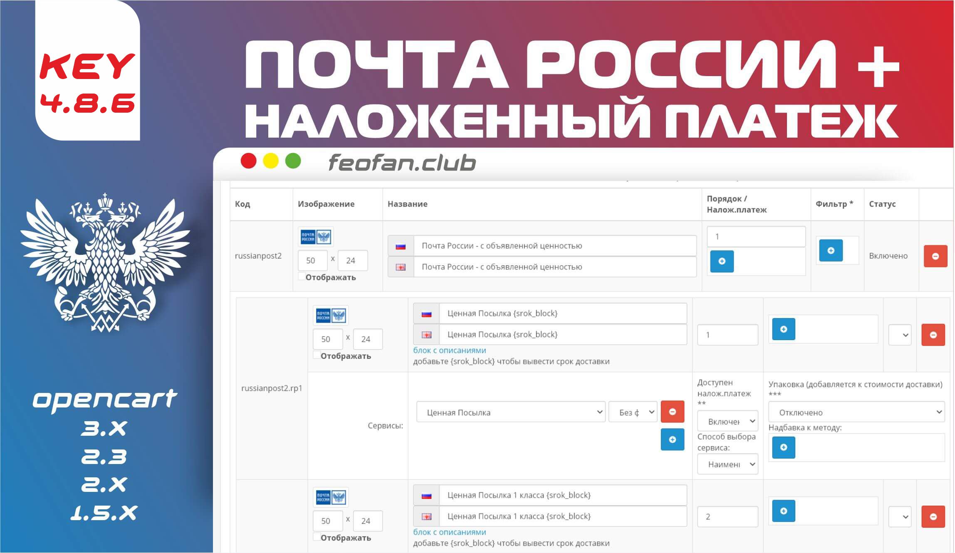Edit Russian name Почта России - с объявленной ценностью
Image resolution: width=955 pixels, height=553 pixels.
click(555, 246)
